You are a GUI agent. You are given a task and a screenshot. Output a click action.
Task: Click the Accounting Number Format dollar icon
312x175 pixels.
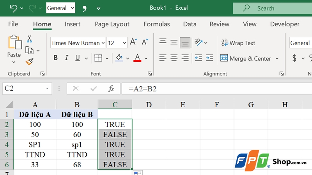point(294,58)
